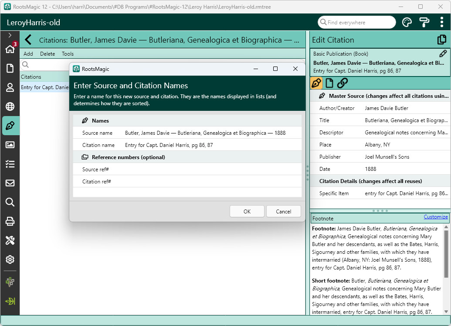This screenshot has height=326, width=451.
Task: Open the File page sidebar icon
Action: pos(10,68)
